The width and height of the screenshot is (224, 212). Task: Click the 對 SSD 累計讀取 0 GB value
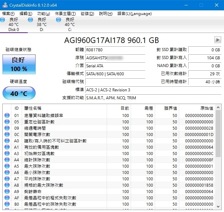pyautogui.click(x=205, y=50)
